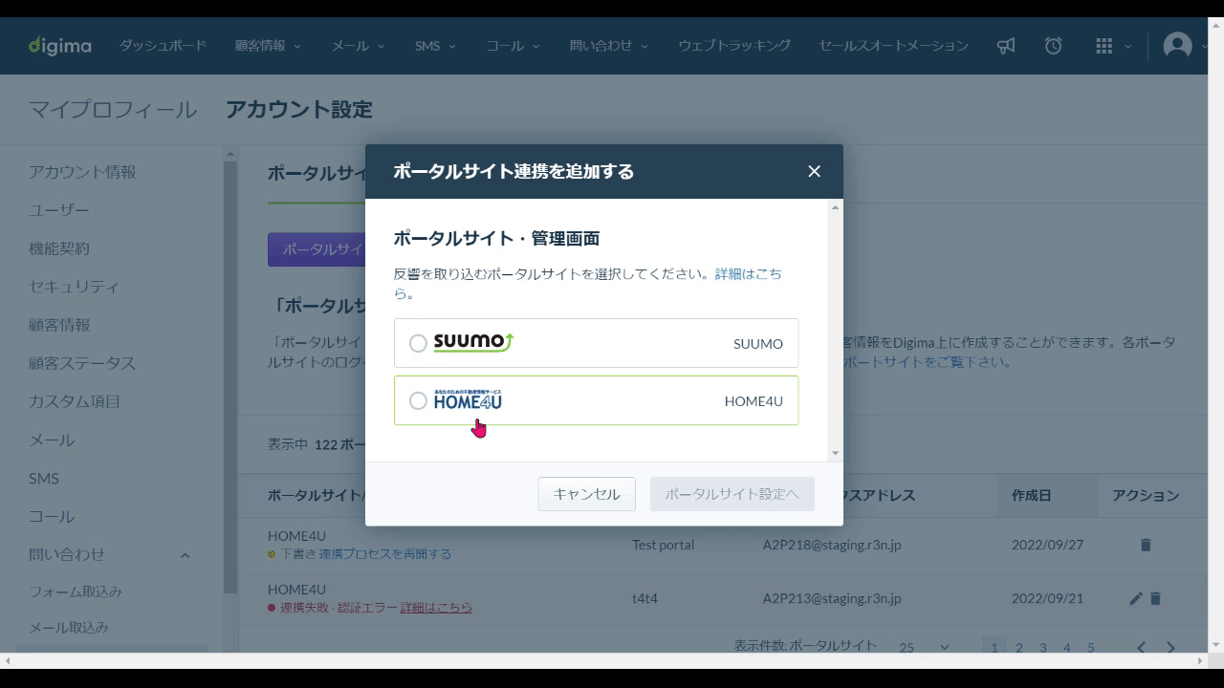
Task: Open rows-per-page dropdown showing 25
Action: (x=925, y=648)
